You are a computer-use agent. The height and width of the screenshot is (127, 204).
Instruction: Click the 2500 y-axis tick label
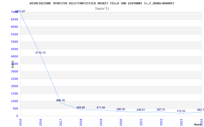tap(15, 79)
